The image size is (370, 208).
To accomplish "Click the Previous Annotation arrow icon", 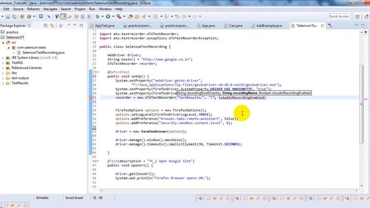I will coord(166,16).
